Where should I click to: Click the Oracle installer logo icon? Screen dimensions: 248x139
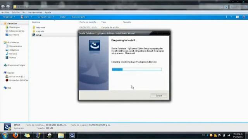[95, 46]
